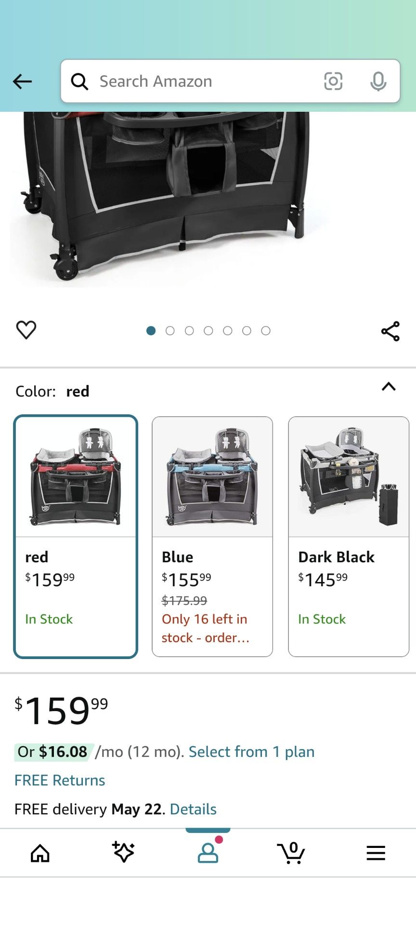The height and width of the screenshot is (925, 416).
Task: Focus the Search Amazon field
Action: (202, 81)
